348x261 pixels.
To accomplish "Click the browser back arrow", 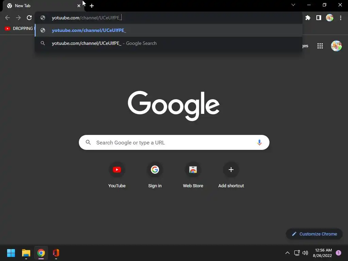I will pos(7,18).
